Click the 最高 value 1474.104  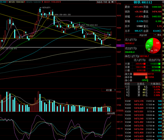coord(157,12)
